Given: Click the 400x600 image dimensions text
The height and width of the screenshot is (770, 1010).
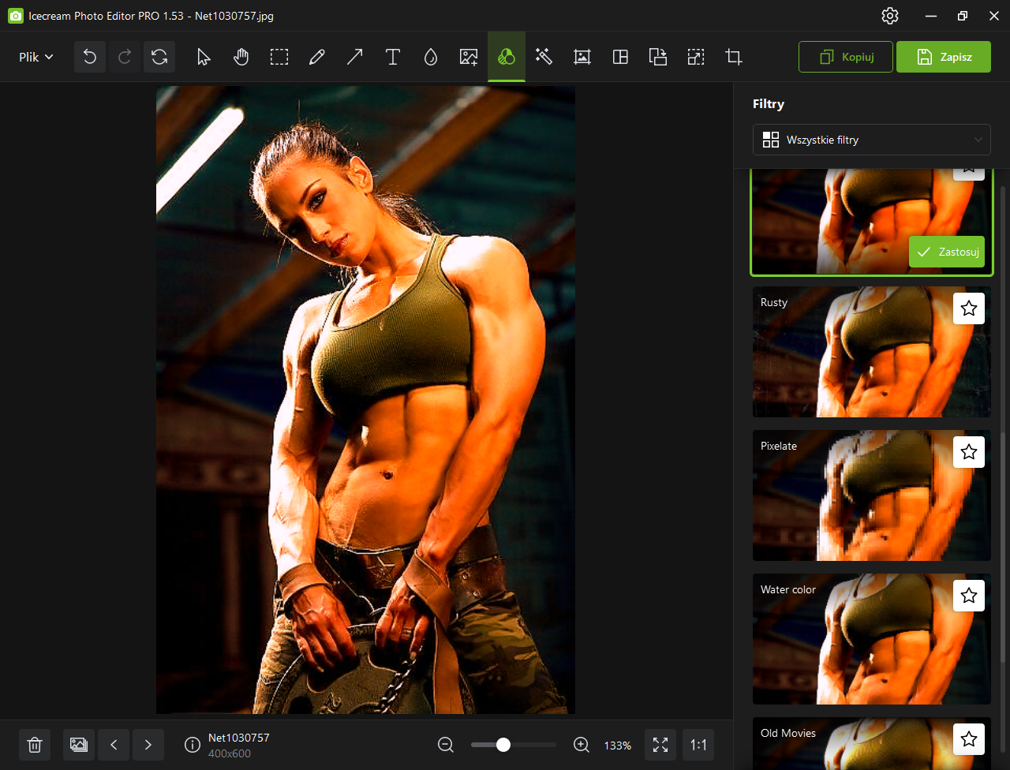Looking at the screenshot, I should click(x=230, y=753).
